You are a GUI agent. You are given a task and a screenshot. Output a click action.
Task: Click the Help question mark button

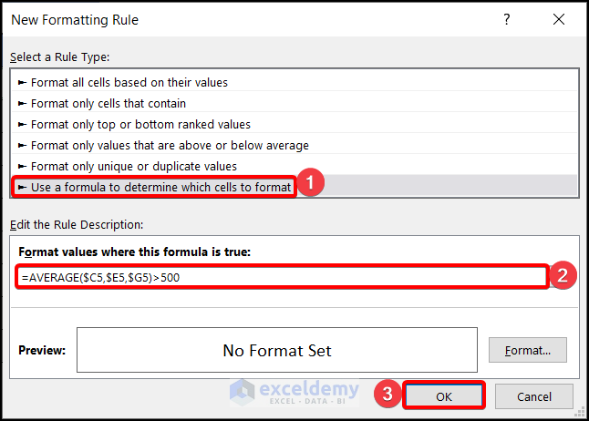pyautogui.click(x=507, y=19)
